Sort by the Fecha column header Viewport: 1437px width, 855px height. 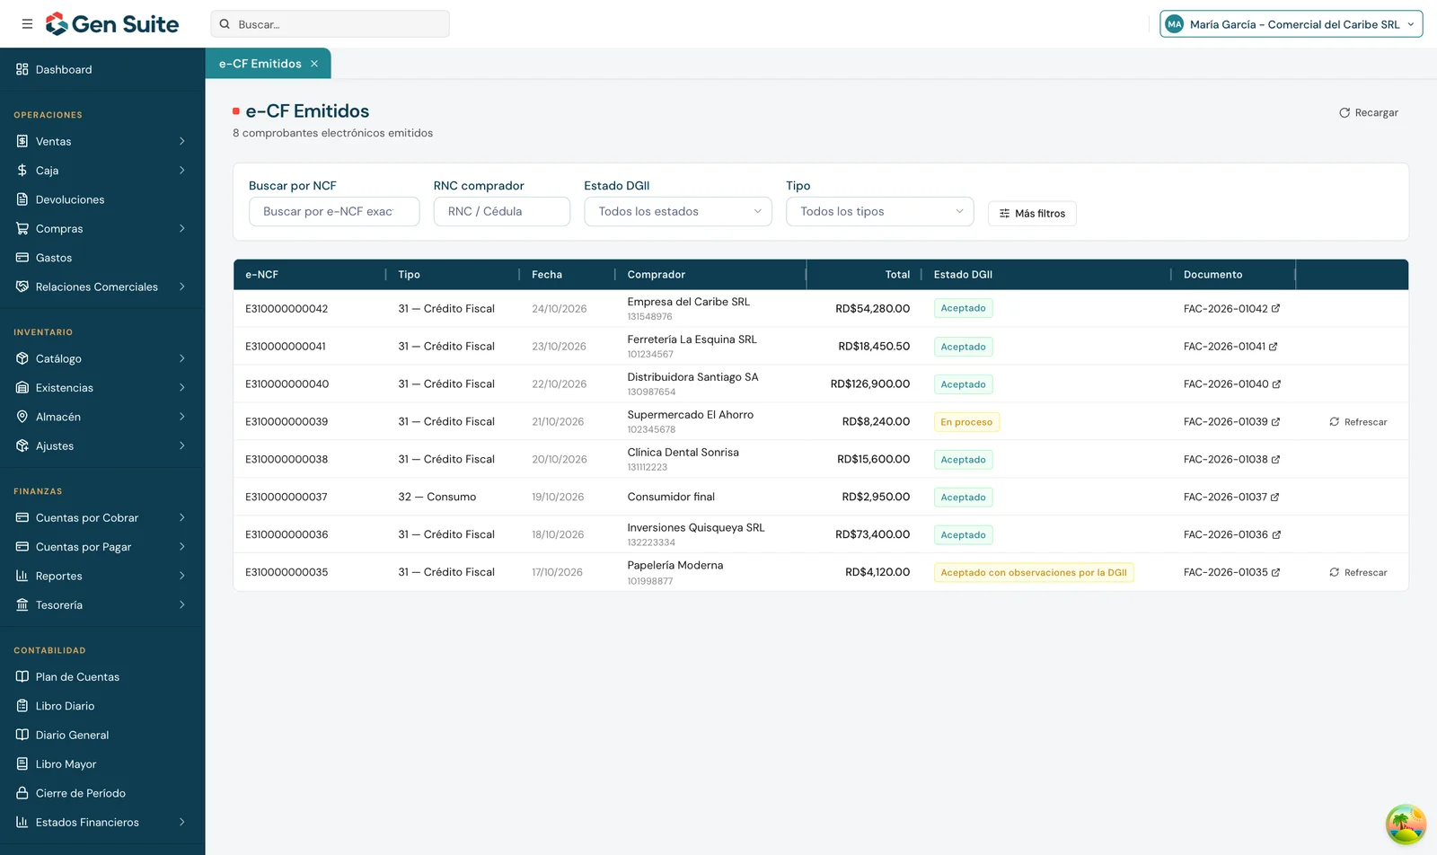tap(547, 275)
